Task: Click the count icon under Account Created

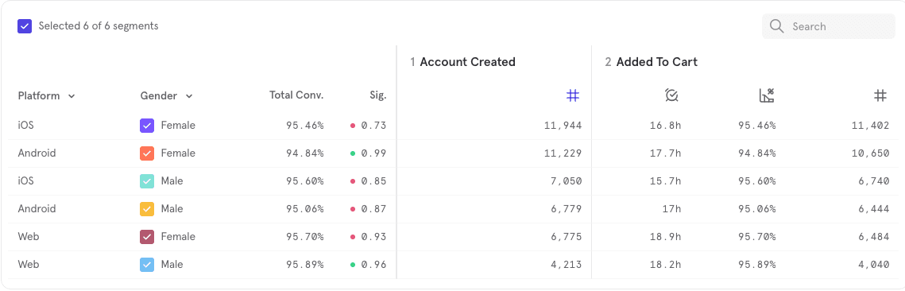Action: 573,96
